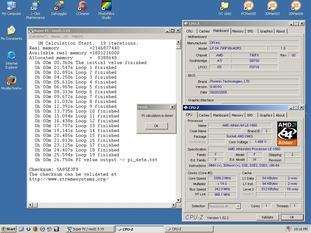
Task: Click the 10:16 PM system clock
Action: [x=300, y=229]
